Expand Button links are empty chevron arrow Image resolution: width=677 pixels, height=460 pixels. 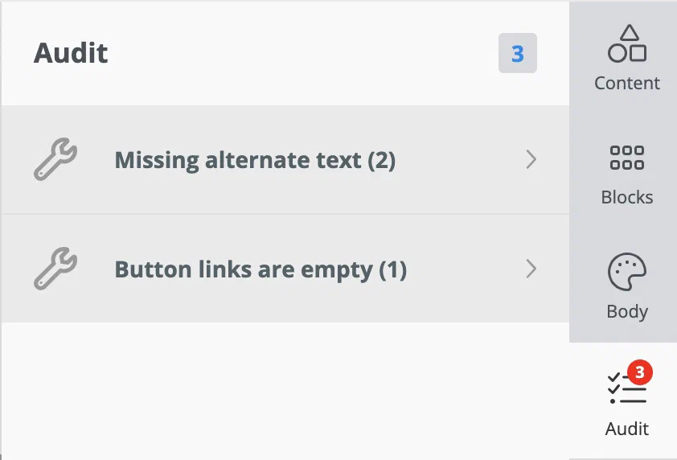(531, 269)
